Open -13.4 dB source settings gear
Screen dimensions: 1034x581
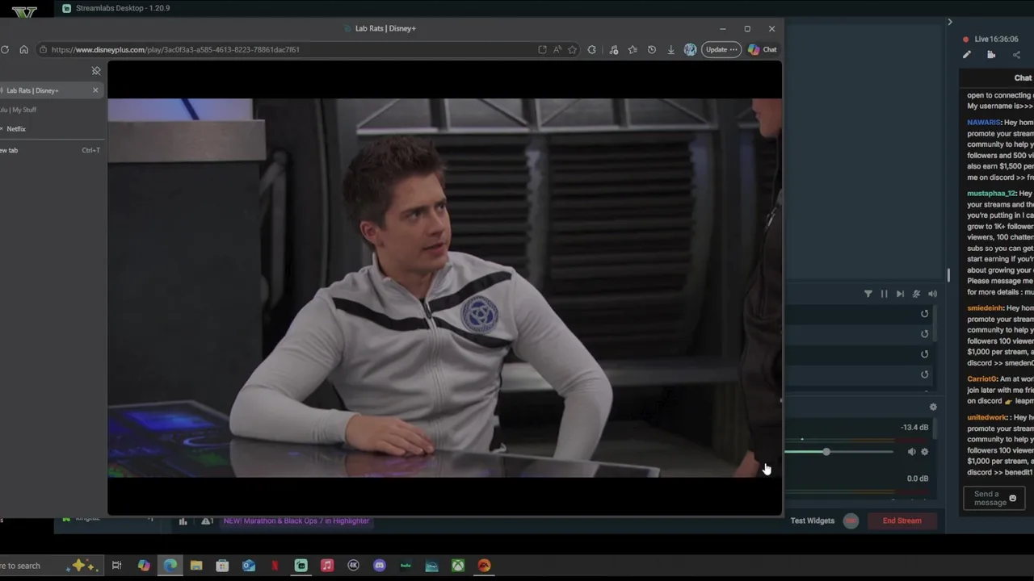click(925, 452)
